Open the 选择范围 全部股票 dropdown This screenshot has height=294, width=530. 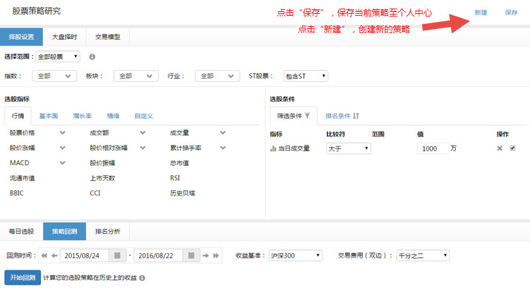pyautogui.click(x=58, y=57)
